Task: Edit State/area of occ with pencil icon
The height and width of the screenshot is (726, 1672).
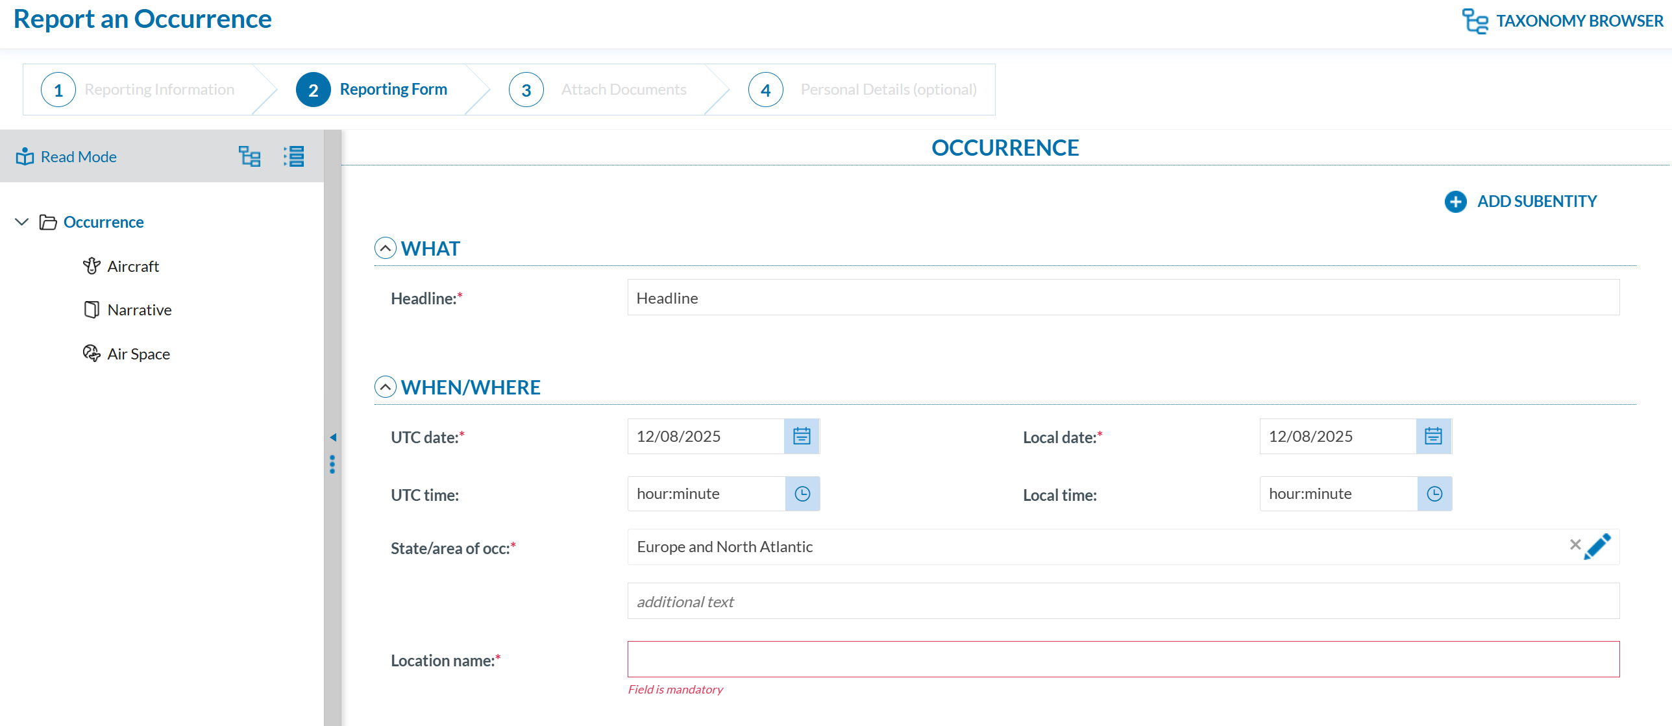Action: (x=1597, y=546)
